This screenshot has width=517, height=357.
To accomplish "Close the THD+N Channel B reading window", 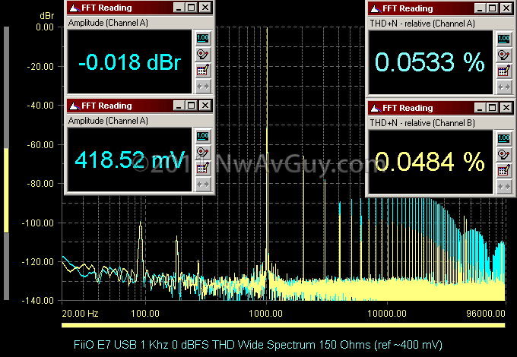I will tap(506, 107).
